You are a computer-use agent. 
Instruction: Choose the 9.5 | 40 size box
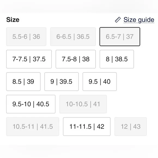(99, 81)
